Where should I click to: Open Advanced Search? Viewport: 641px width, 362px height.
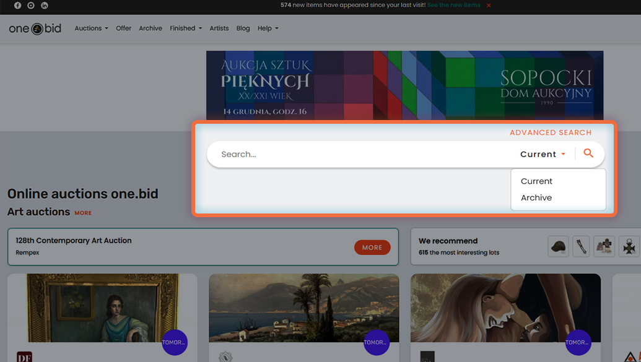pyautogui.click(x=551, y=132)
